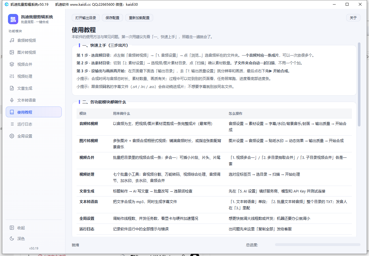Collapse the sidebar with 收起
The height and width of the screenshot is (256, 369).
click(34, 228)
